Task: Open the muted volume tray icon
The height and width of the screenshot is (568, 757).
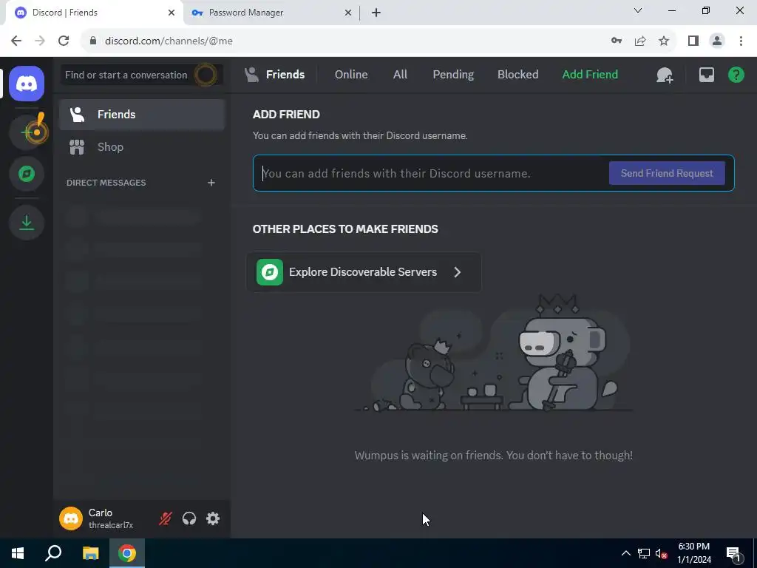Action: 662,553
